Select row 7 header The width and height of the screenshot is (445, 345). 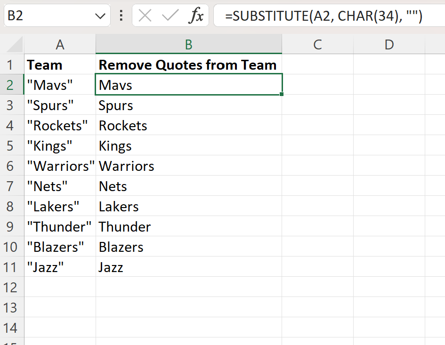[x=12, y=186]
